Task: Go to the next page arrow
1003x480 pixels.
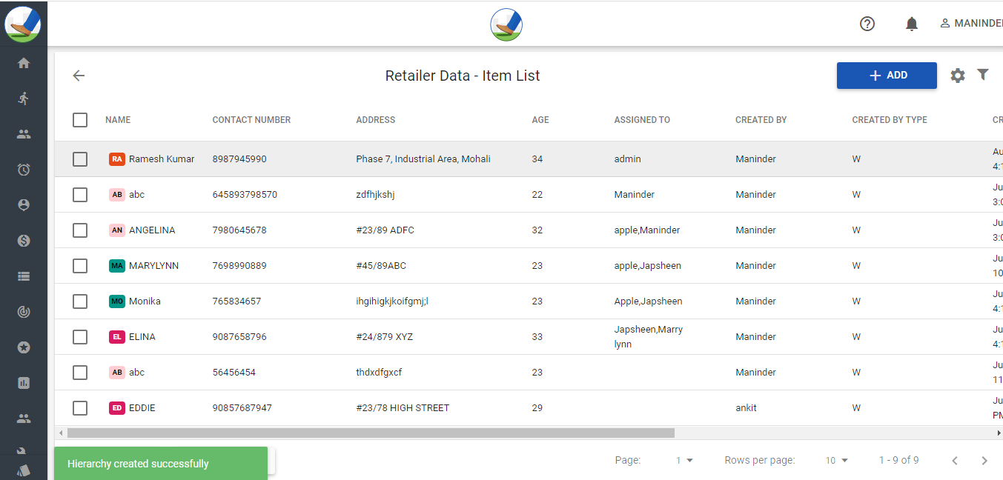Action: 984,461
